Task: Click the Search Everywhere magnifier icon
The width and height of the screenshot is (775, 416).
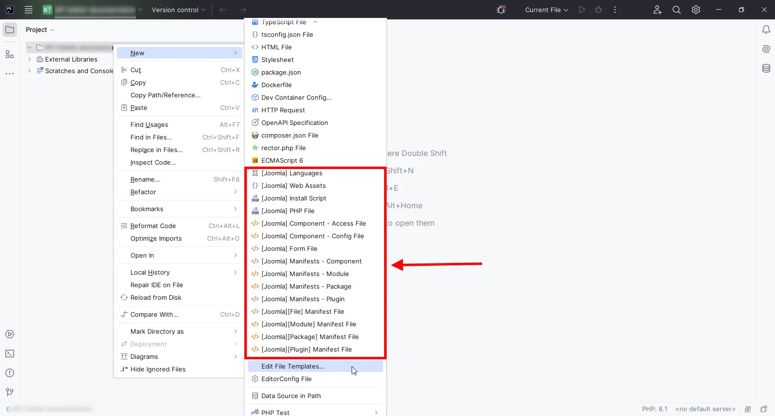Action: (x=677, y=10)
